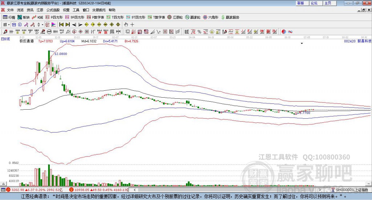Select the percent % line tool
Screen dimensions: 372x200
click(x=199, y=32)
